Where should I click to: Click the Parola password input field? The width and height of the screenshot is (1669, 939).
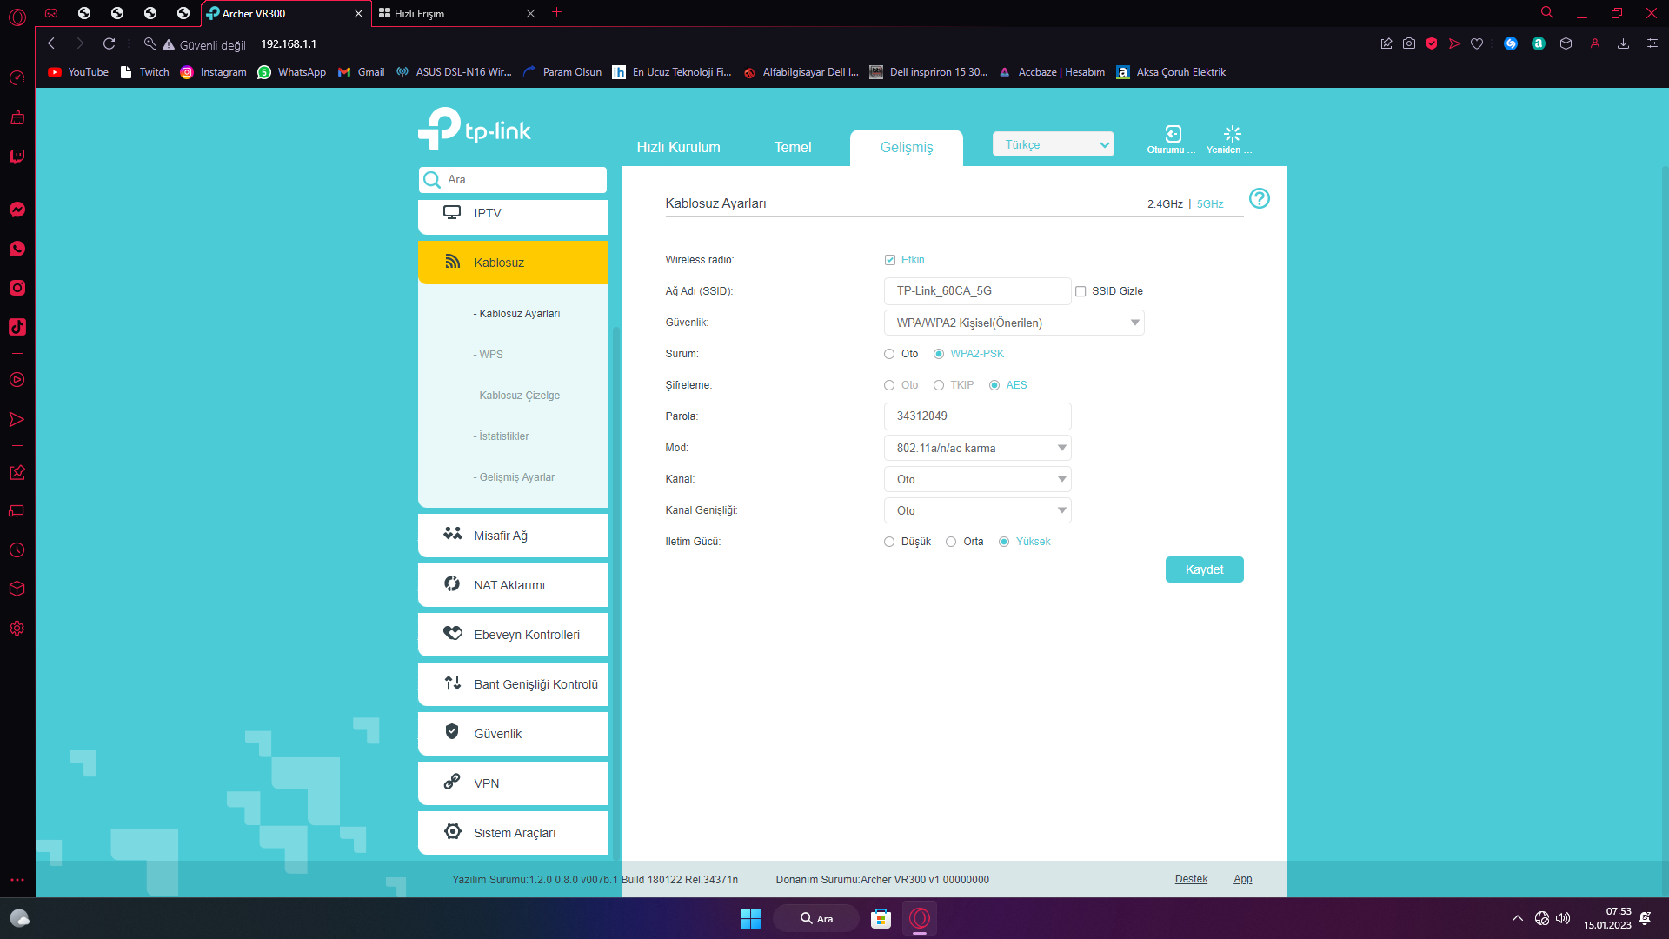977,416
